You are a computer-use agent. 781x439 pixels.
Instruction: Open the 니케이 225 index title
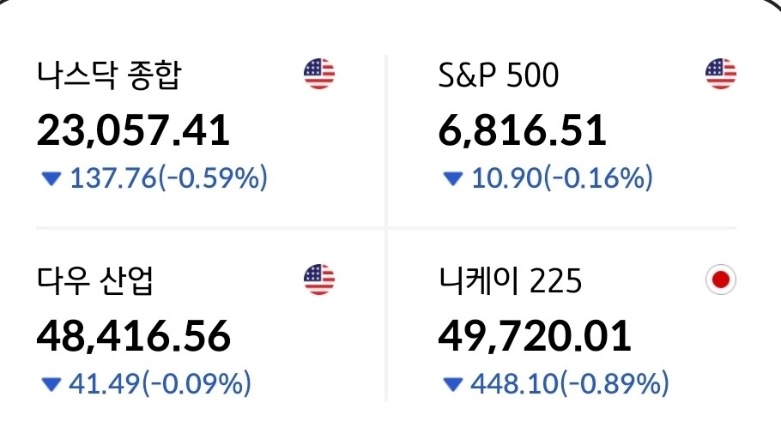point(510,281)
